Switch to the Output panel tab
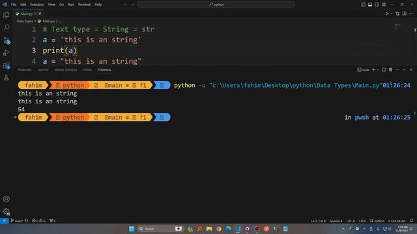 43,70
